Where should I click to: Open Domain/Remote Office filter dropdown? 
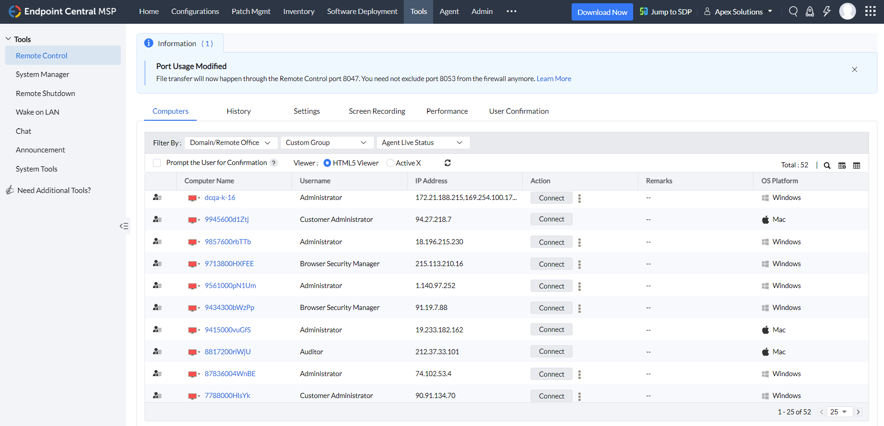pos(231,143)
